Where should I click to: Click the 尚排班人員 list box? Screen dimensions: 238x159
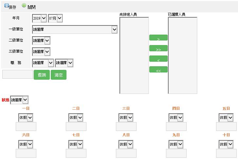point(134,56)
